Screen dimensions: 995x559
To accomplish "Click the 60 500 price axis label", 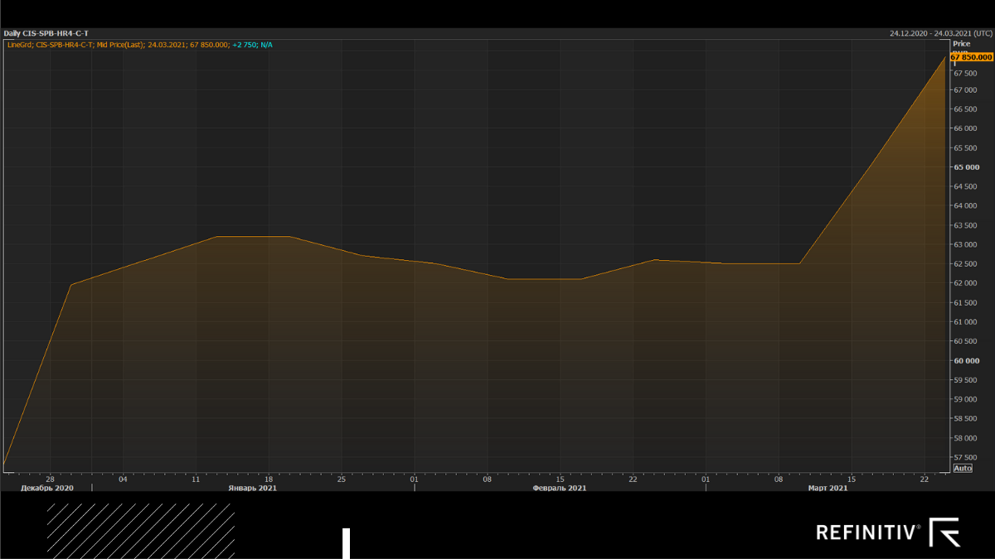I will 963,341.
